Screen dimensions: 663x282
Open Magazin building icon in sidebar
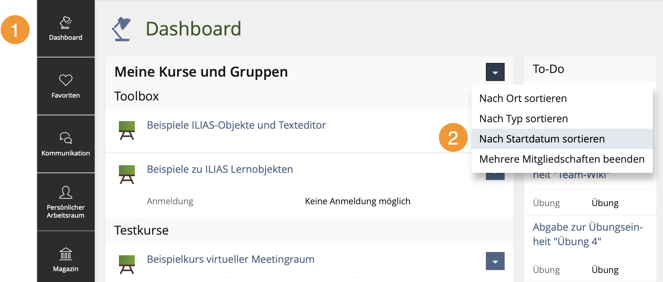tap(66, 254)
